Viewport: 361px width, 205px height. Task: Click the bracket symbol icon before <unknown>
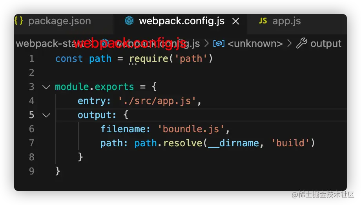point(219,43)
